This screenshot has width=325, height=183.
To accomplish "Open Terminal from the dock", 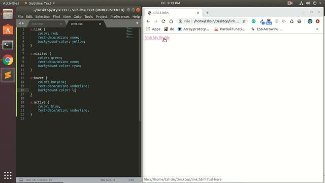I will (x=8, y=45).
